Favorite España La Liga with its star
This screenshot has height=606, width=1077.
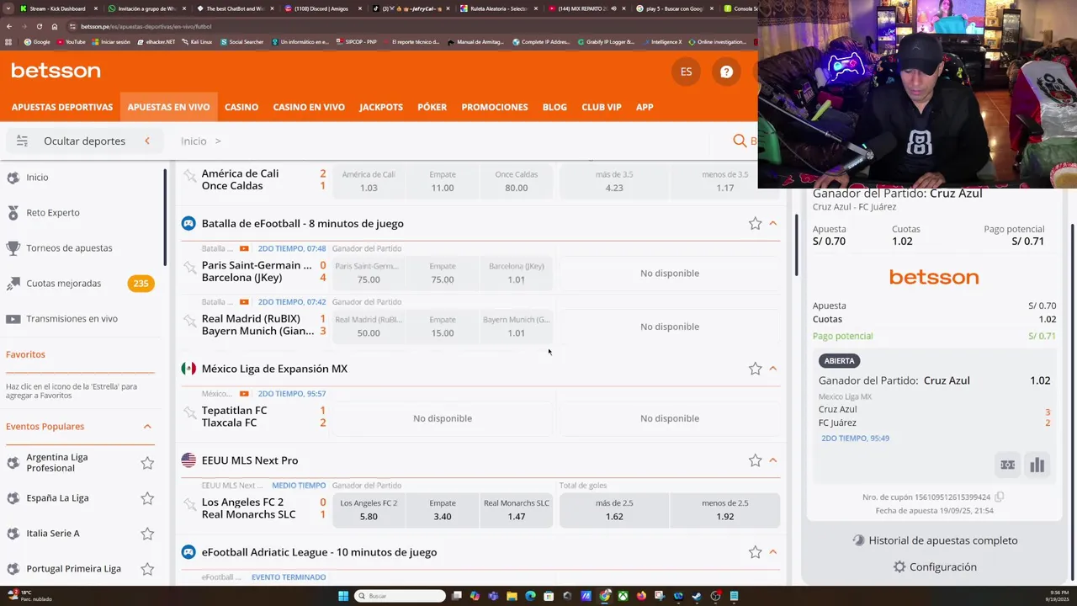click(x=147, y=498)
